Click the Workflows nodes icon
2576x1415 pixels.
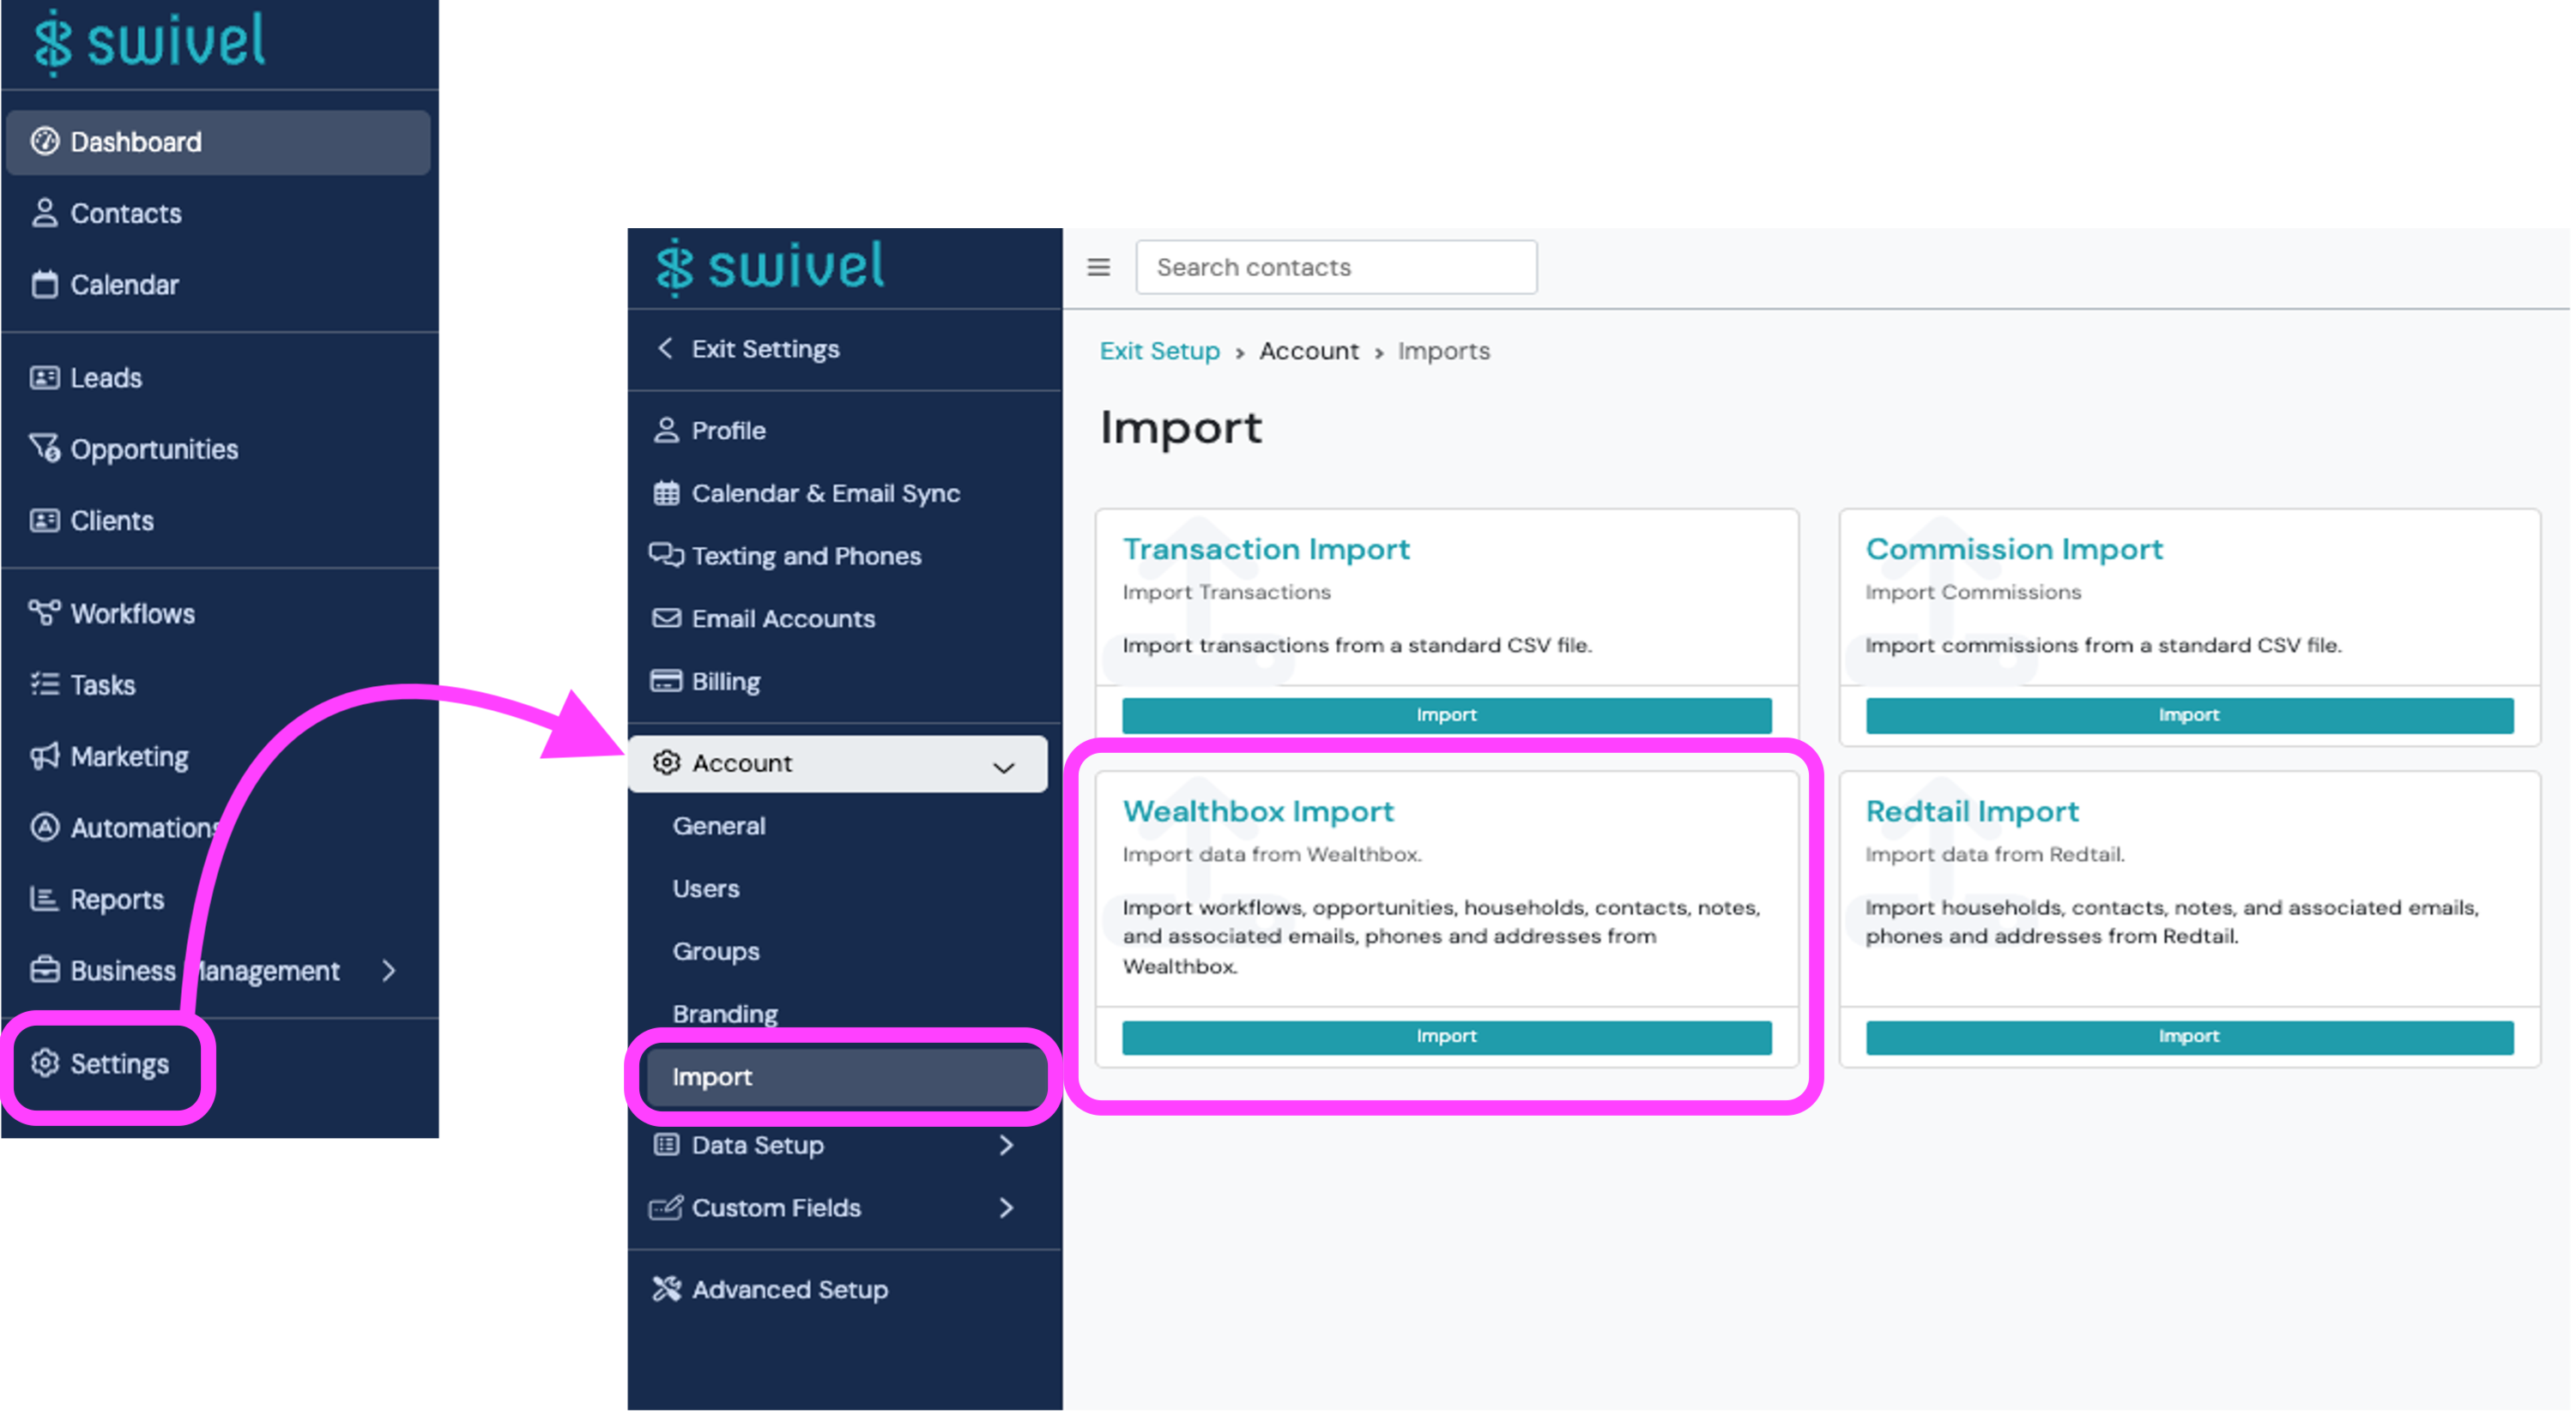coord(45,612)
